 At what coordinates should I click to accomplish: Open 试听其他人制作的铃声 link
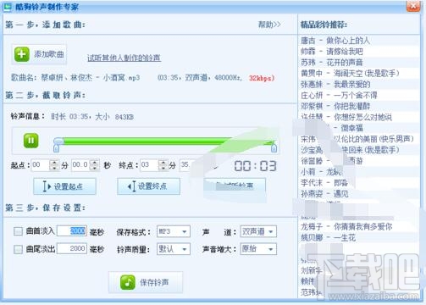(x=124, y=58)
